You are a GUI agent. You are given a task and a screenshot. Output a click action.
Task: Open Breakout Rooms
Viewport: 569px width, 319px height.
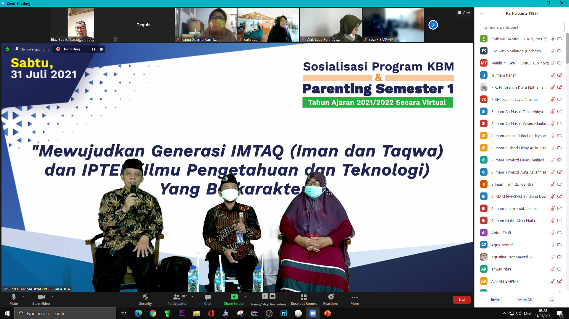[303, 297]
